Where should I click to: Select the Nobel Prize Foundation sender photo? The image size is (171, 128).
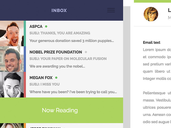point(12,59)
